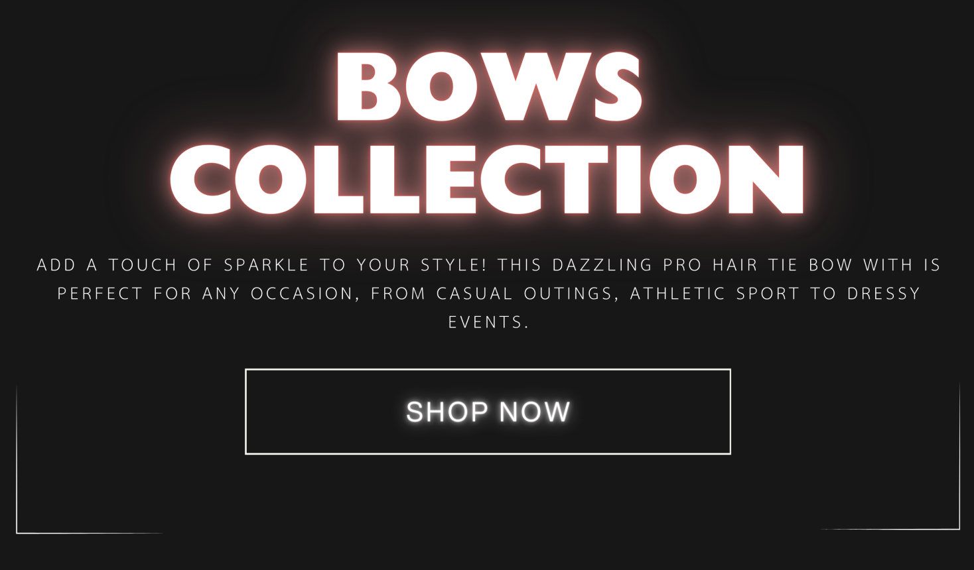Click the STYLE! word in the description
Screen dimensions: 974x570
coord(454,265)
